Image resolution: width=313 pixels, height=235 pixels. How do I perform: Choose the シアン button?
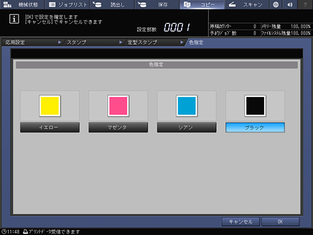(186, 127)
